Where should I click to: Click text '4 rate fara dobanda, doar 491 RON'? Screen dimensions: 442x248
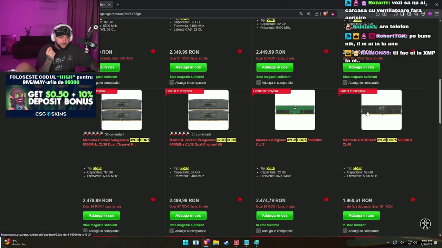pyautogui.click(x=367, y=207)
